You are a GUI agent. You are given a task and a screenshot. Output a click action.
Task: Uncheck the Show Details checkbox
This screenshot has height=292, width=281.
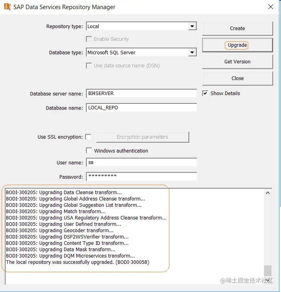(x=205, y=93)
